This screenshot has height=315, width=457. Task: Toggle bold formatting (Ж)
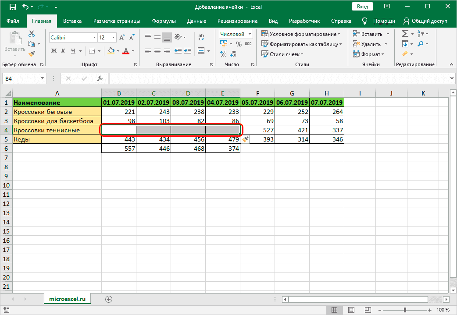point(54,51)
